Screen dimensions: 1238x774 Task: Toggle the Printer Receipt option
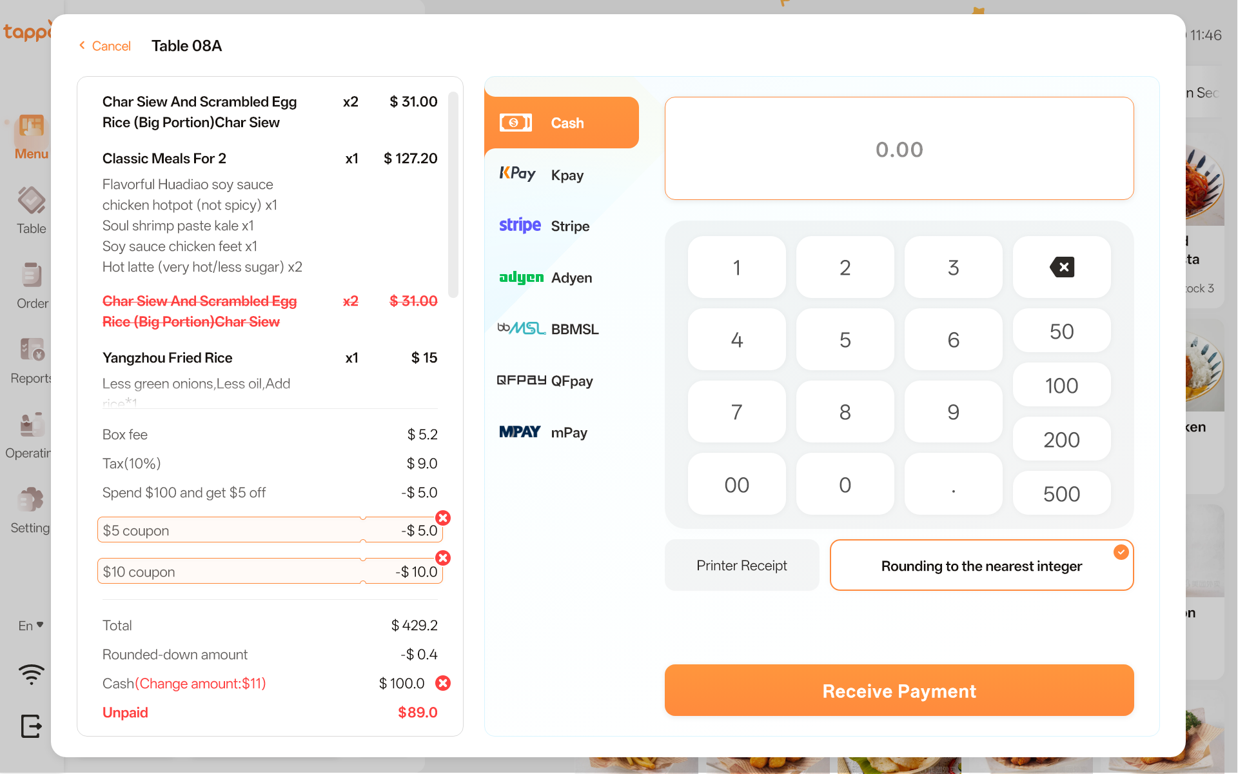(x=742, y=566)
